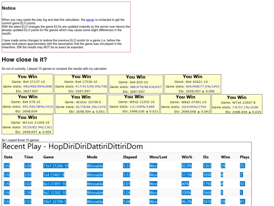This screenshot has width=274, height=206.
Task: Click 'Elo: 2698.097' in the W11x1 card
Action: 26,132
